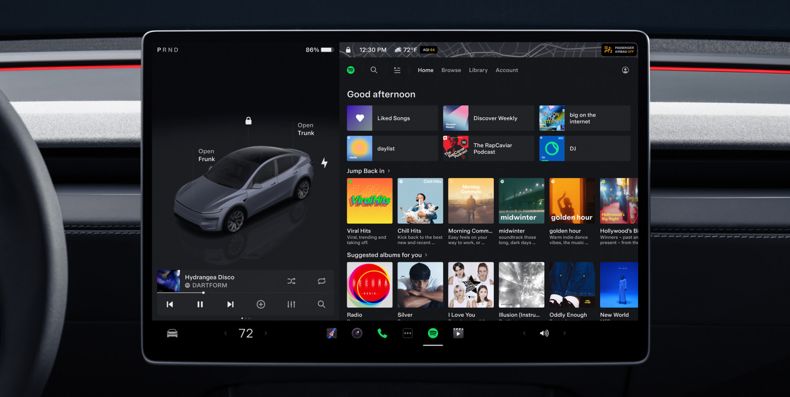Open media player search icon
This screenshot has width=790, height=397.
321,304
